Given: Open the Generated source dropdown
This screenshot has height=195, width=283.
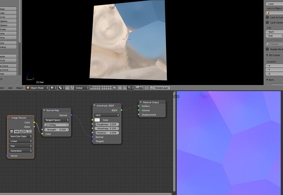Looking at the screenshot, I should pyautogui.click(x=20, y=151).
